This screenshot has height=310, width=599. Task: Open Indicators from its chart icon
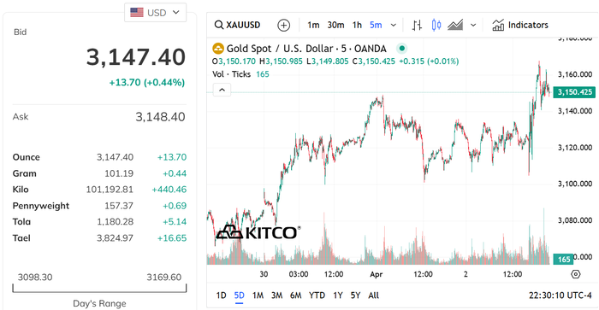498,25
